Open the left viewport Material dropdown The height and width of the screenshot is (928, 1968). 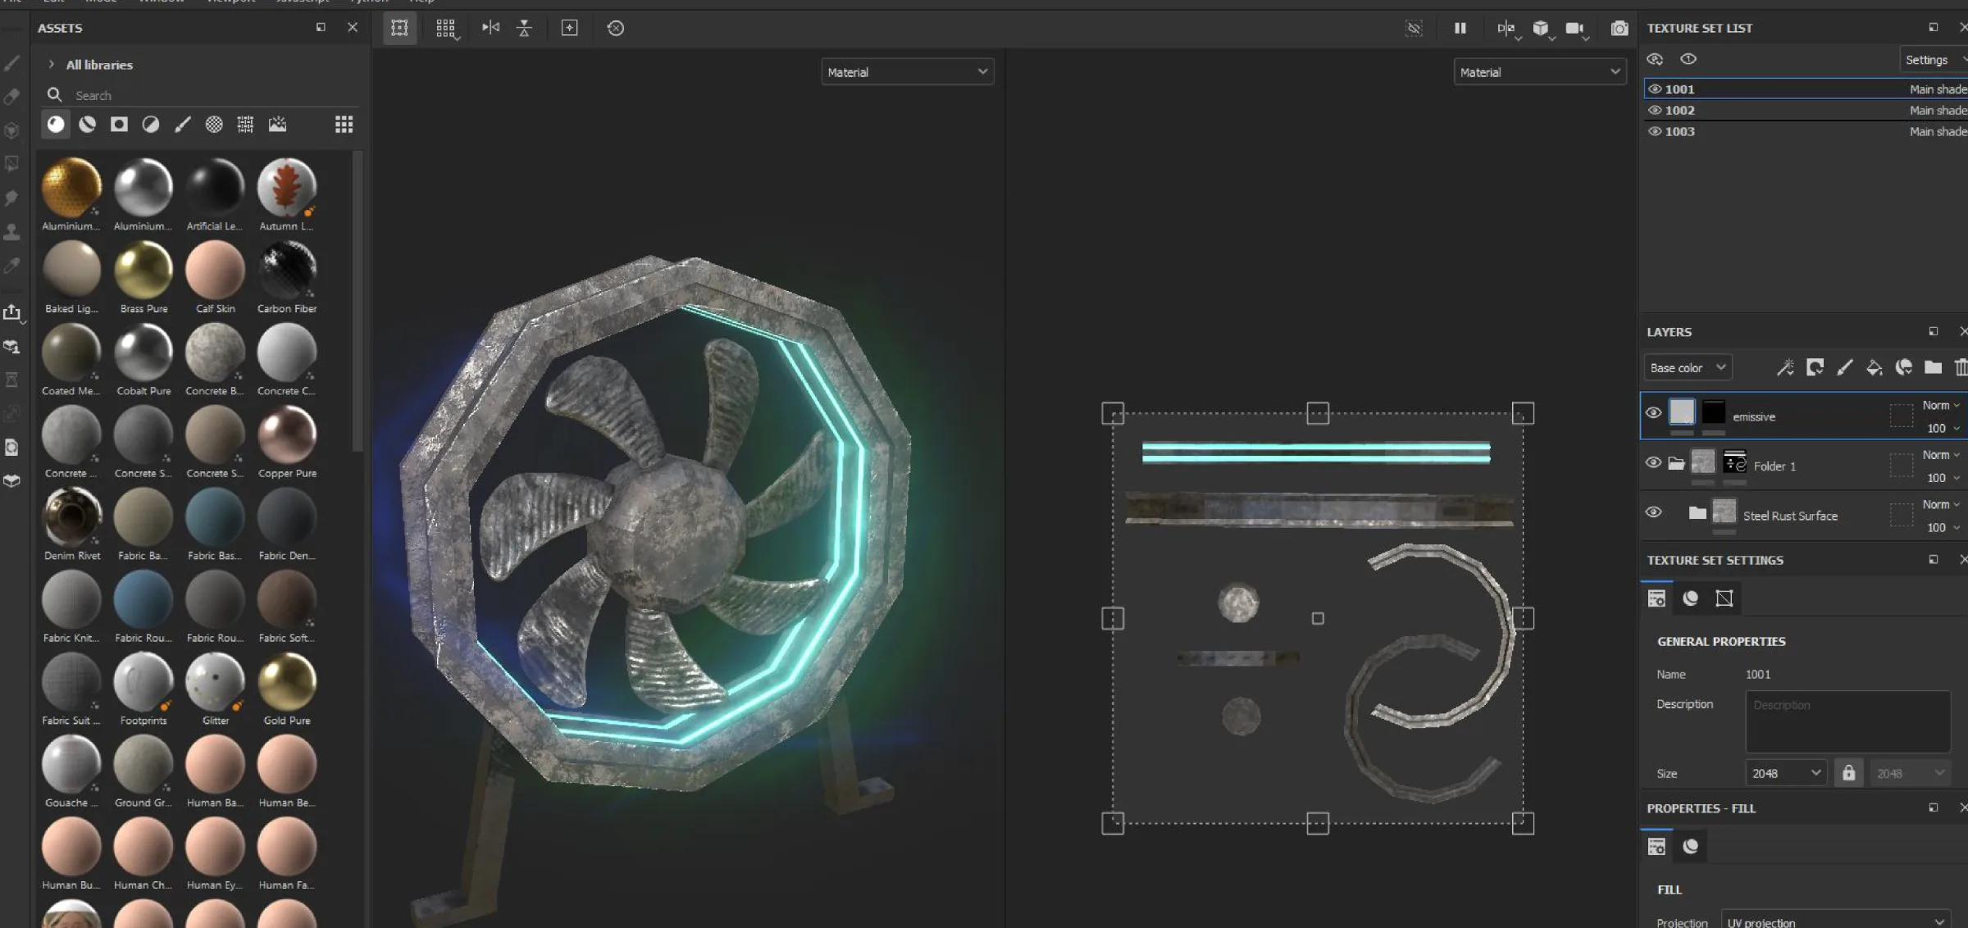point(908,72)
